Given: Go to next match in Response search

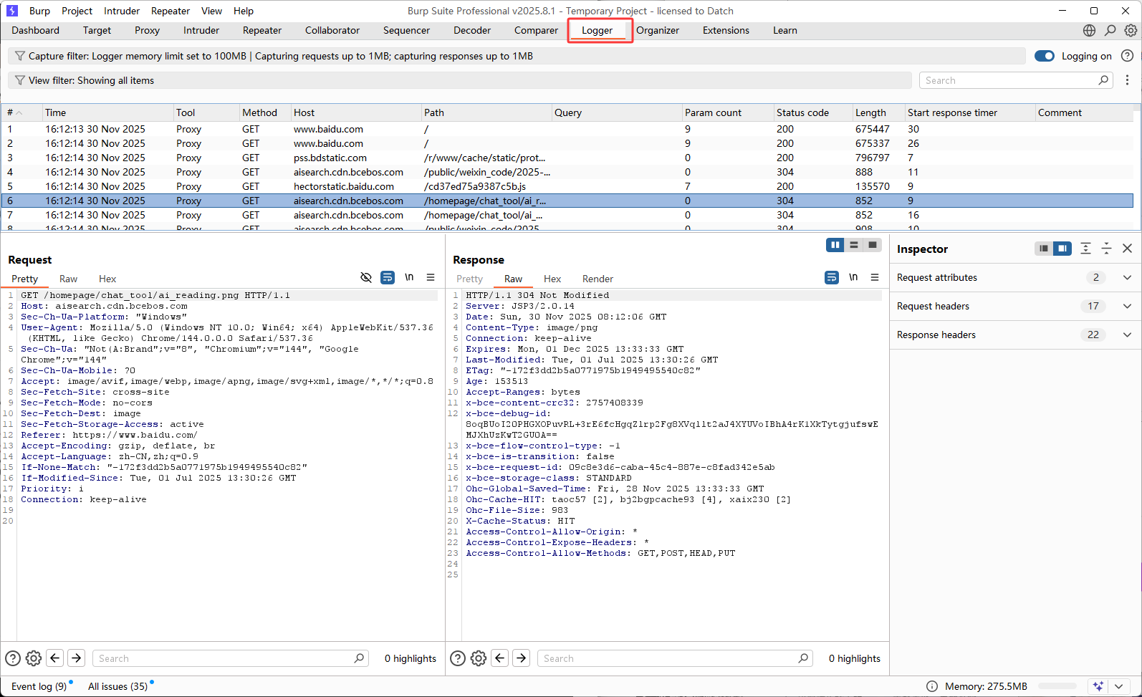Looking at the screenshot, I should click(x=522, y=658).
